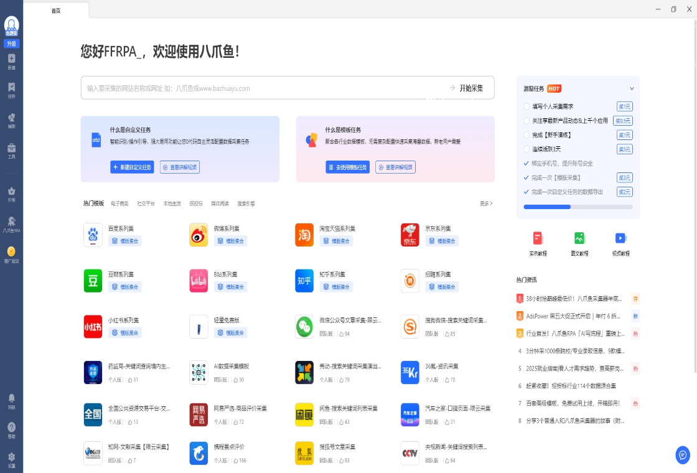Click the 视频教程 video tutorial icon
Viewport: 697px width, 473px height.
point(620,238)
